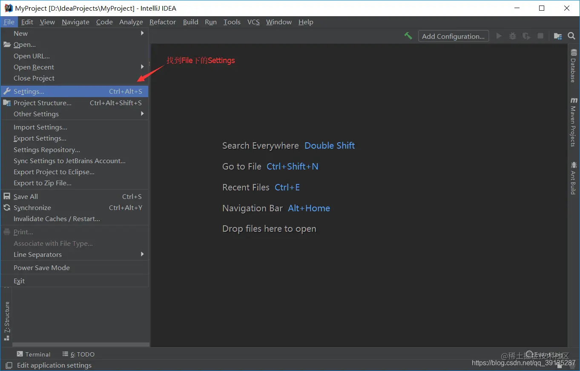Open the View menu
Image resolution: width=580 pixels, height=371 pixels.
click(47, 22)
